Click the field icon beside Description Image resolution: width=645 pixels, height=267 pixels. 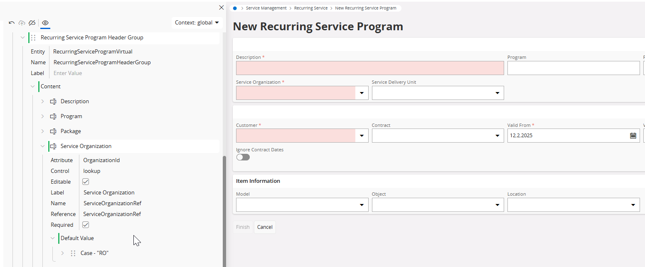53,102
